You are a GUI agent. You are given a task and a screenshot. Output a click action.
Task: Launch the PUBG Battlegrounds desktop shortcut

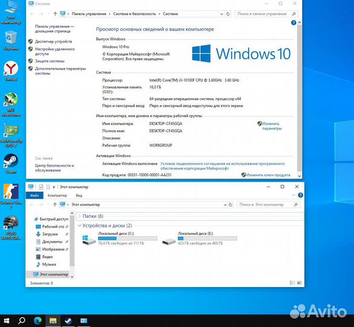(11, 228)
